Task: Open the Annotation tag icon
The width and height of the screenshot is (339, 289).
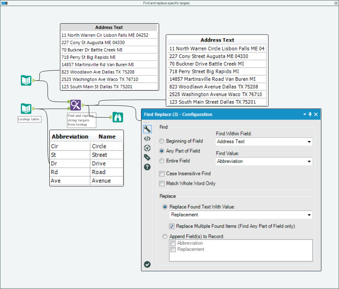Action: click(x=147, y=157)
